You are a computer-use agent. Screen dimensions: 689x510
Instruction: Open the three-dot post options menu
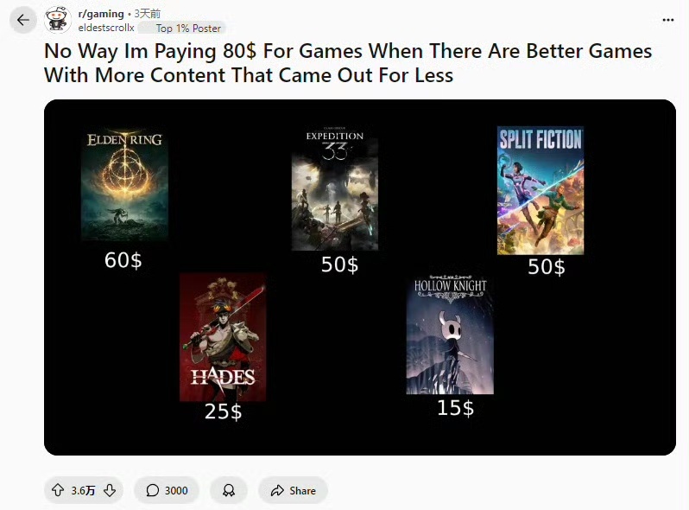[668, 20]
